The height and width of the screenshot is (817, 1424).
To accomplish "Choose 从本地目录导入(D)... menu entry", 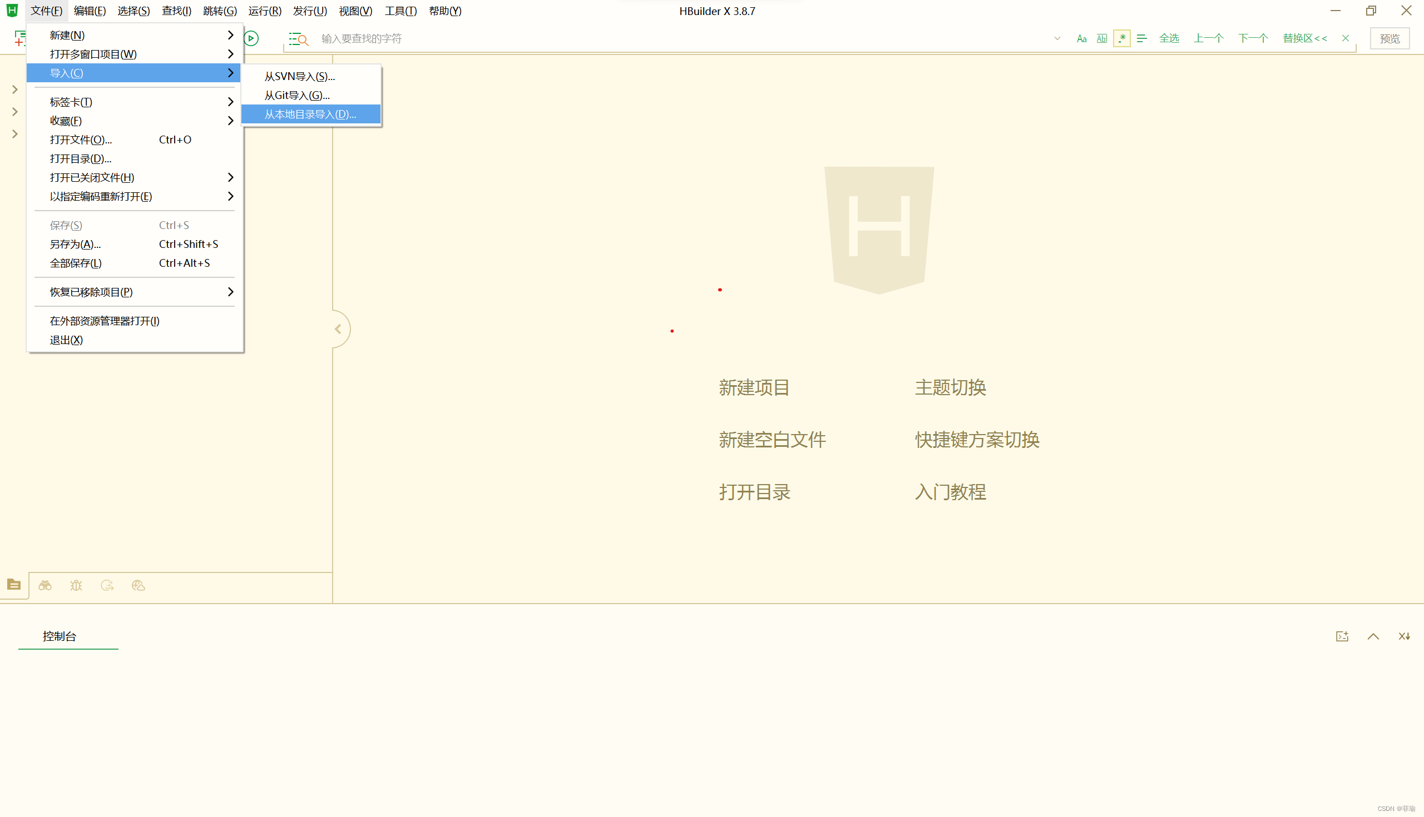I will point(311,114).
